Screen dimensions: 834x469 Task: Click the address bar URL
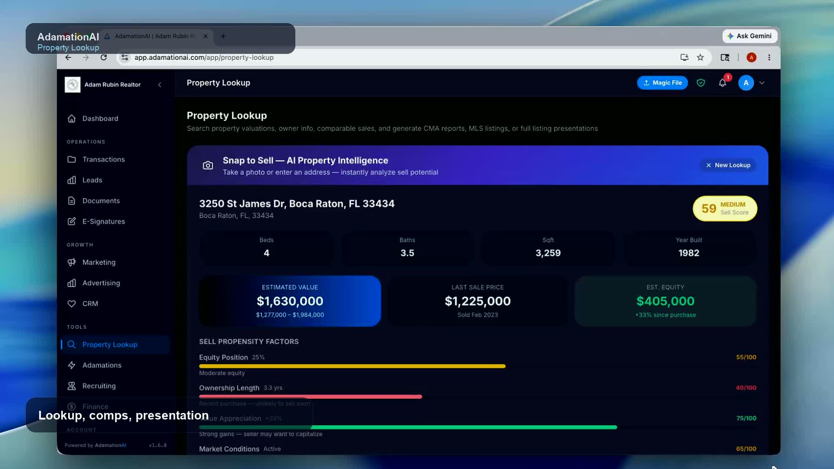pos(204,57)
